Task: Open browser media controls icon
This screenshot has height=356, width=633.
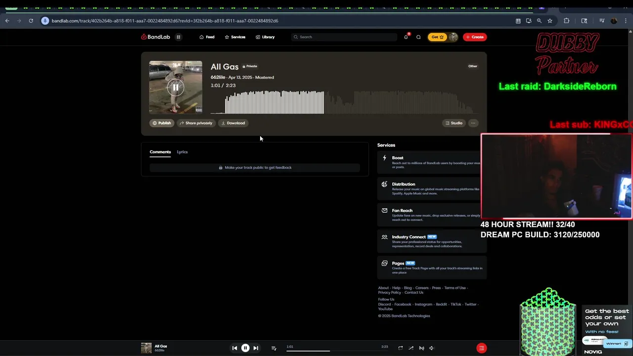Action: point(602,21)
